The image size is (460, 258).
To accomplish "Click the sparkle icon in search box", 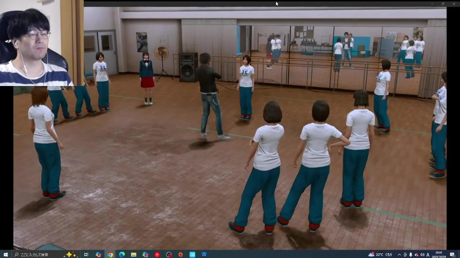I will click(71, 254).
